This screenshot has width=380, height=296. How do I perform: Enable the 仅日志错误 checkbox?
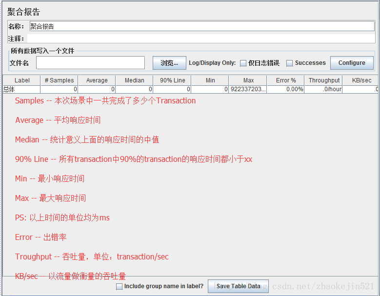pos(243,63)
